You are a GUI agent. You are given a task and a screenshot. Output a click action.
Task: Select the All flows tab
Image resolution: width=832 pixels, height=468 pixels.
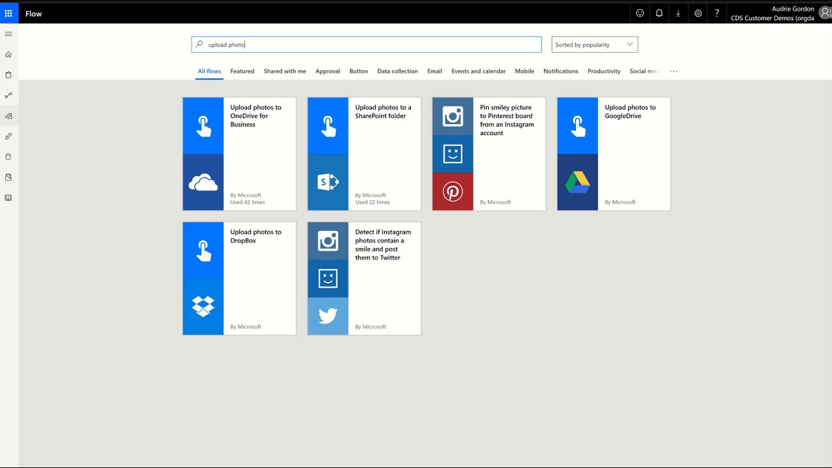tap(209, 71)
